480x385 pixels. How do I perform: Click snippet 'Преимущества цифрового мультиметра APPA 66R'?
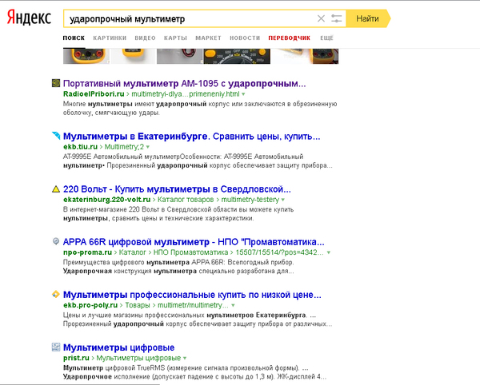[144, 263]
